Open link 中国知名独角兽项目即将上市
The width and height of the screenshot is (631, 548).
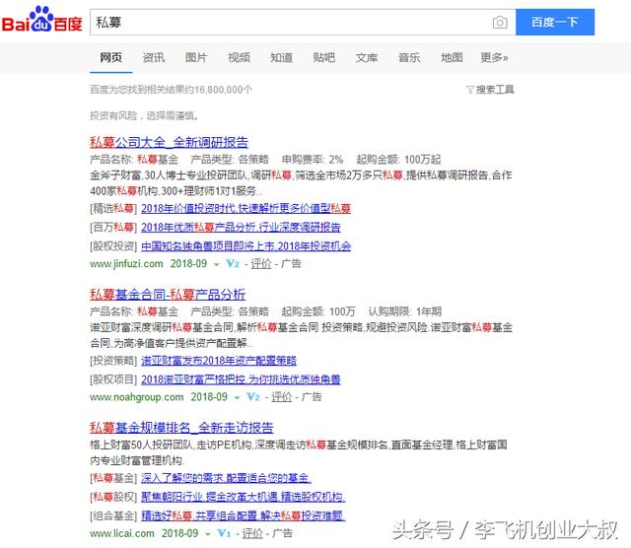pos(245,245)
